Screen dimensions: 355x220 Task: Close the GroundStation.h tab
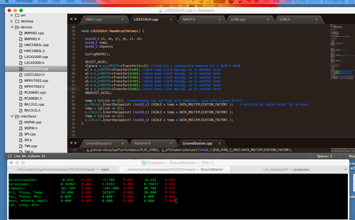pos(122,144)
